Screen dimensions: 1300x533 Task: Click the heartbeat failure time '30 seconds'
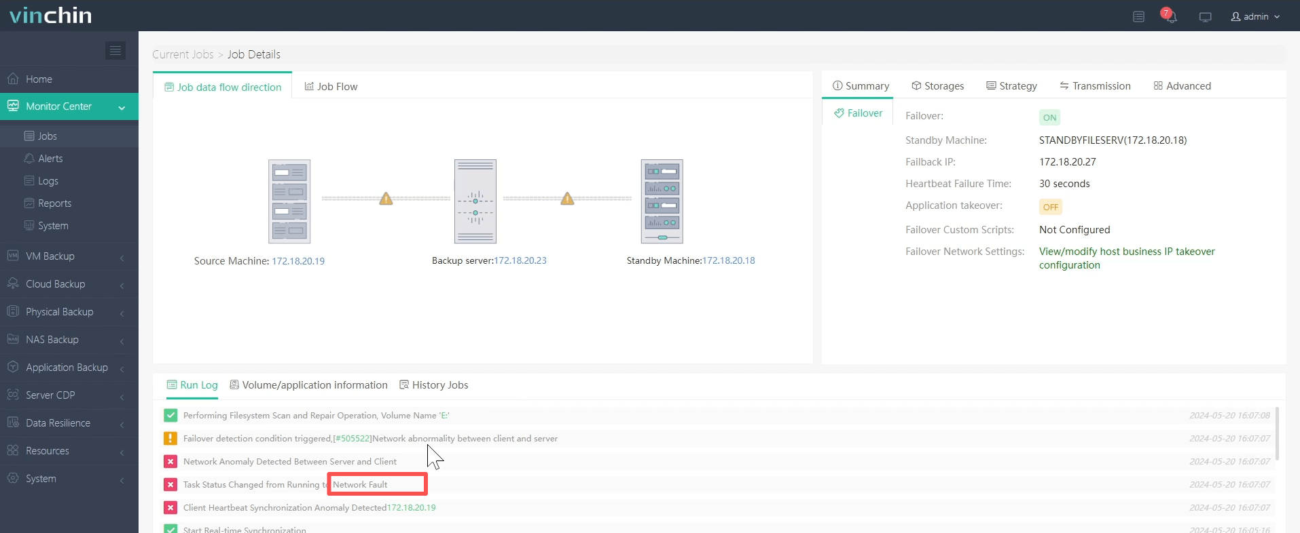pos(1064,184)
